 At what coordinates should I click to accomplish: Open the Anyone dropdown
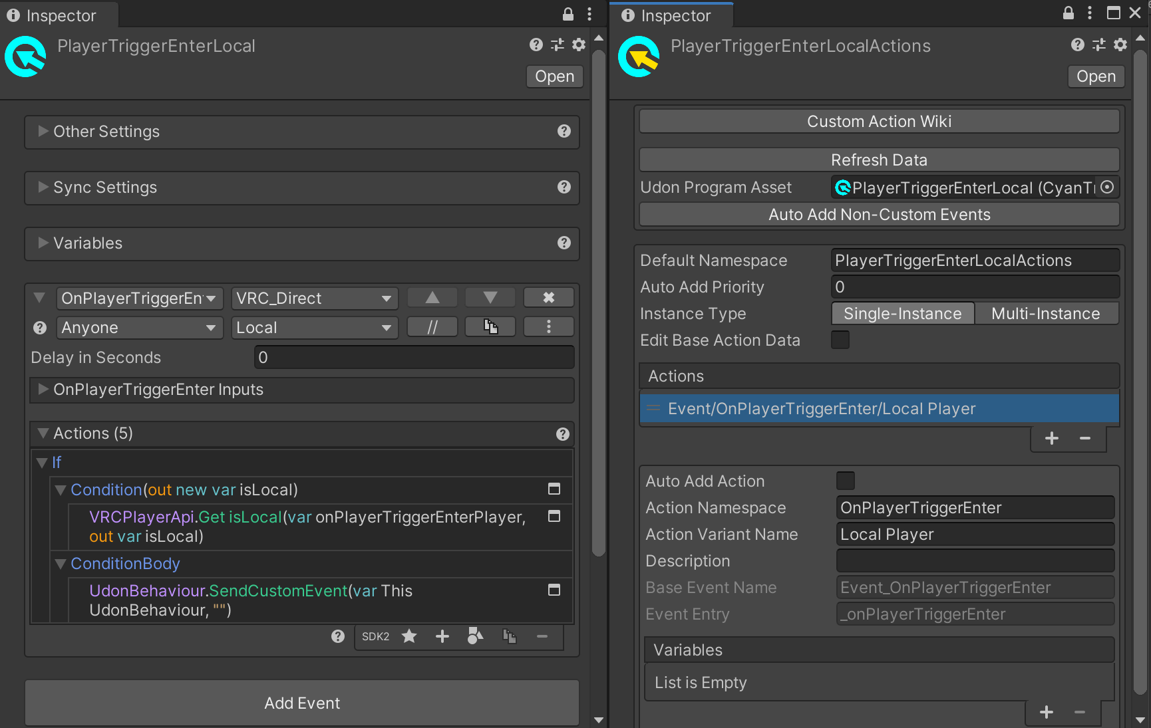pos(140,328)
